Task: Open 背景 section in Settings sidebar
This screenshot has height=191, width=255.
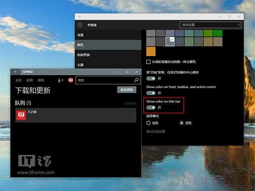Action: [x=108, y=35]
